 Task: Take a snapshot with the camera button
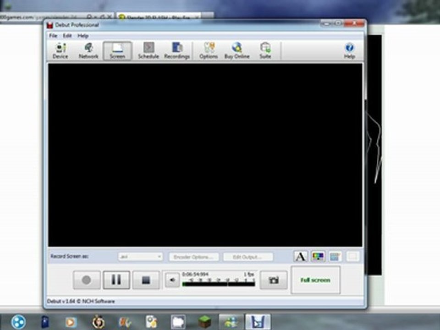coord(274,280)
